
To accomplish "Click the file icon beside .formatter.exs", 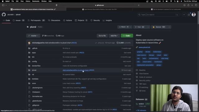I will [x=29, y=96].
